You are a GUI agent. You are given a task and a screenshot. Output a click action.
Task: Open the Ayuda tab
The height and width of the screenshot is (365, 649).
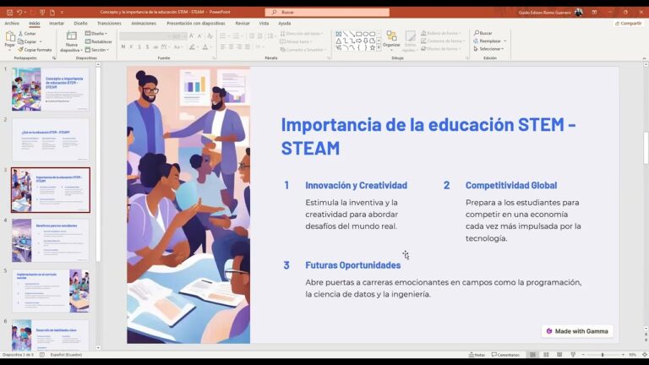coord(284,24)
